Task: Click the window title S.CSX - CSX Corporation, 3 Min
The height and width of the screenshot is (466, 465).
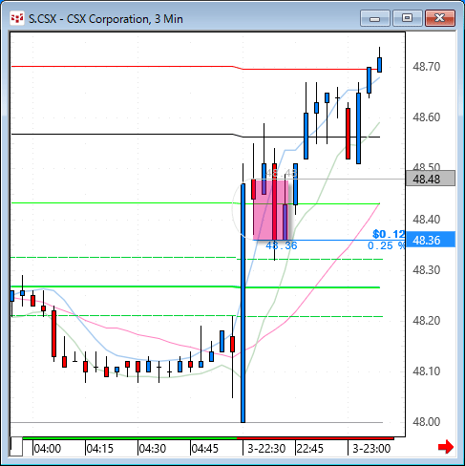Action: pos(106,19)
